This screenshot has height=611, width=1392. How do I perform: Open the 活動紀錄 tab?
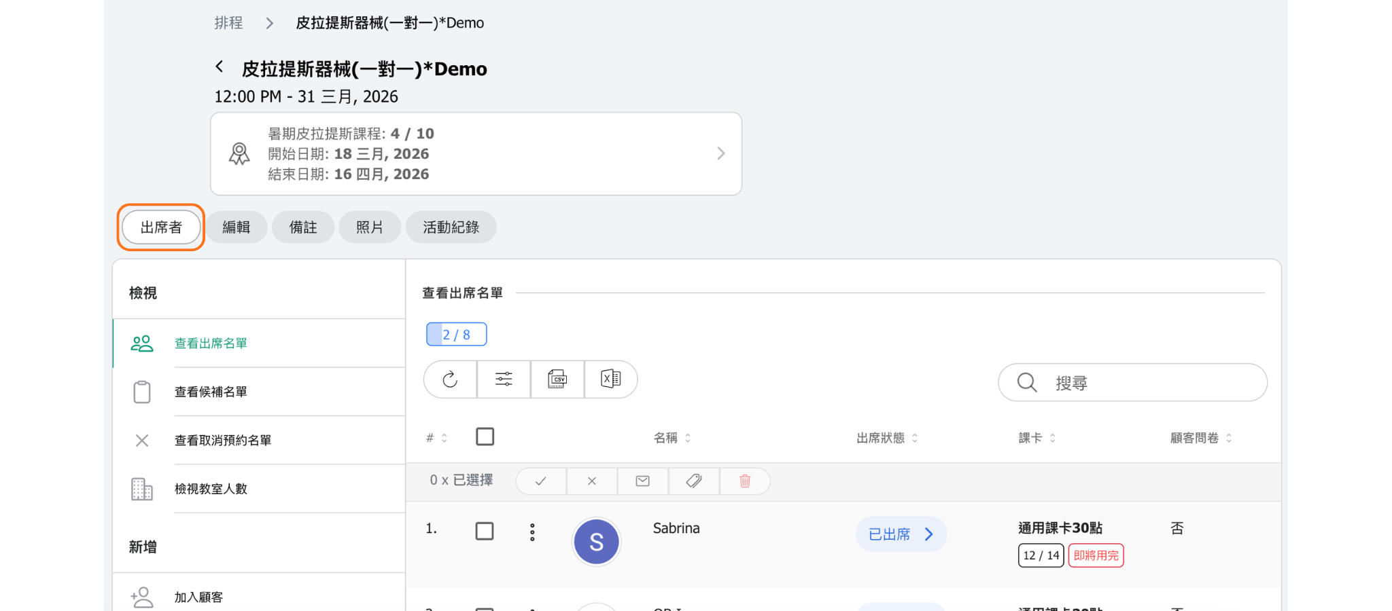[x=451, y=227]
